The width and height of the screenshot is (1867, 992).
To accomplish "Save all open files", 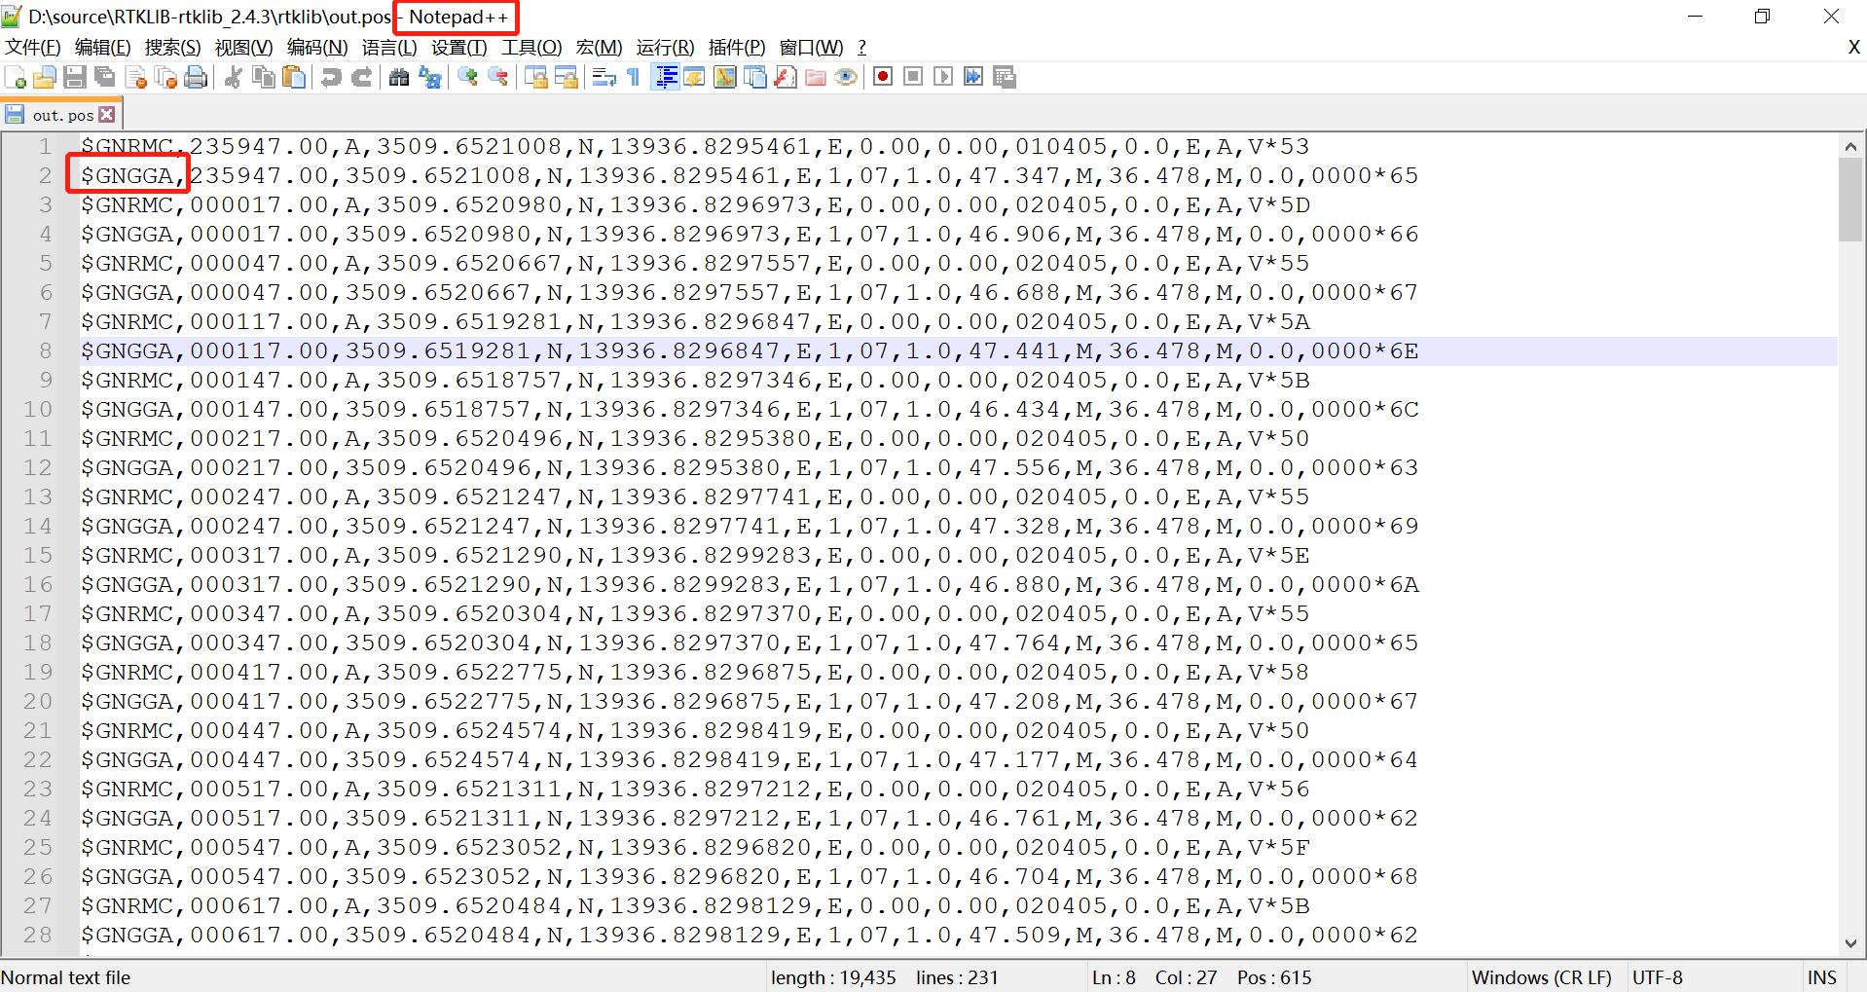I will point(105,77).
